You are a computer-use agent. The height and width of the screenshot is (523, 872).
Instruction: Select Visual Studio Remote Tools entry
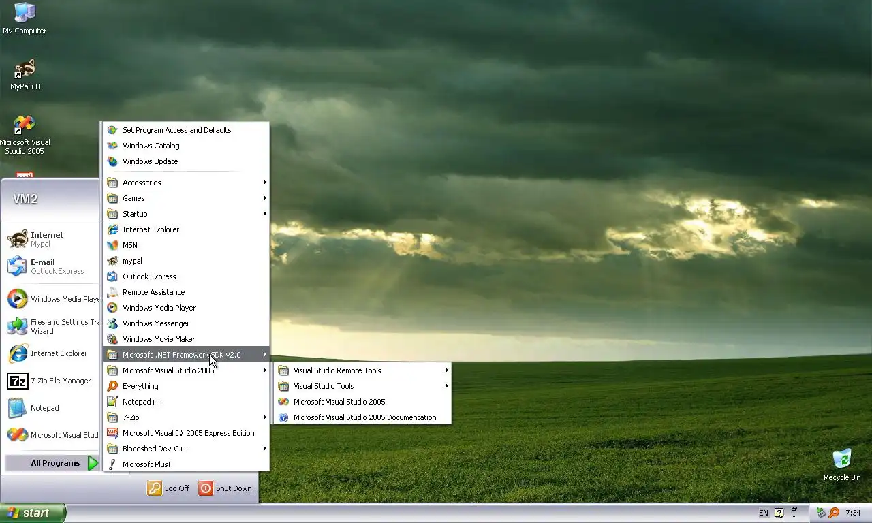click(x=362, y=370)
